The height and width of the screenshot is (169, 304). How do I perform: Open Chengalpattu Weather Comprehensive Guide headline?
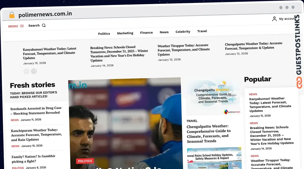click(209, 133)
